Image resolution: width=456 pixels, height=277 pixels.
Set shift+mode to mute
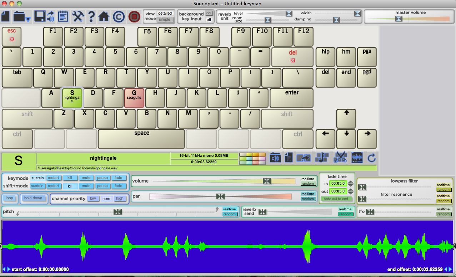click(86, 186)
